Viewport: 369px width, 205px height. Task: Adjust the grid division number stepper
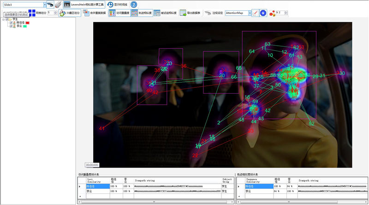pyautogui.click(x=55, y=13)
